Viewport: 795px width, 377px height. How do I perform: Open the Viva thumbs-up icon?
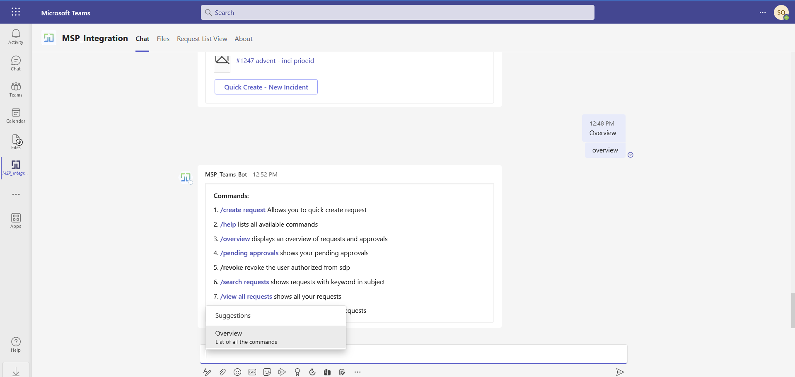click(x=327, y=372)
